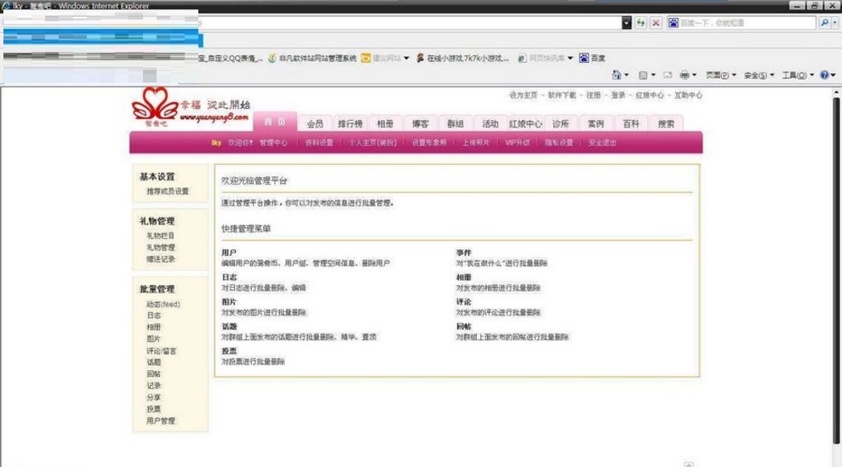Click the printer icon in command bar
This screenshot has height=467, width=842.
click(684, 75)
